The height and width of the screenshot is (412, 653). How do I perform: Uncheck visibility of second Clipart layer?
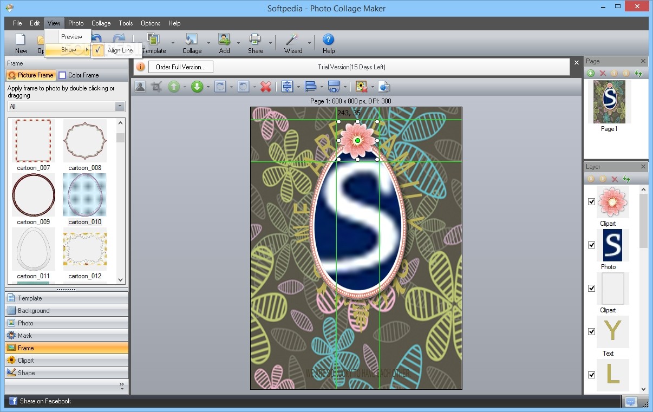591,288
